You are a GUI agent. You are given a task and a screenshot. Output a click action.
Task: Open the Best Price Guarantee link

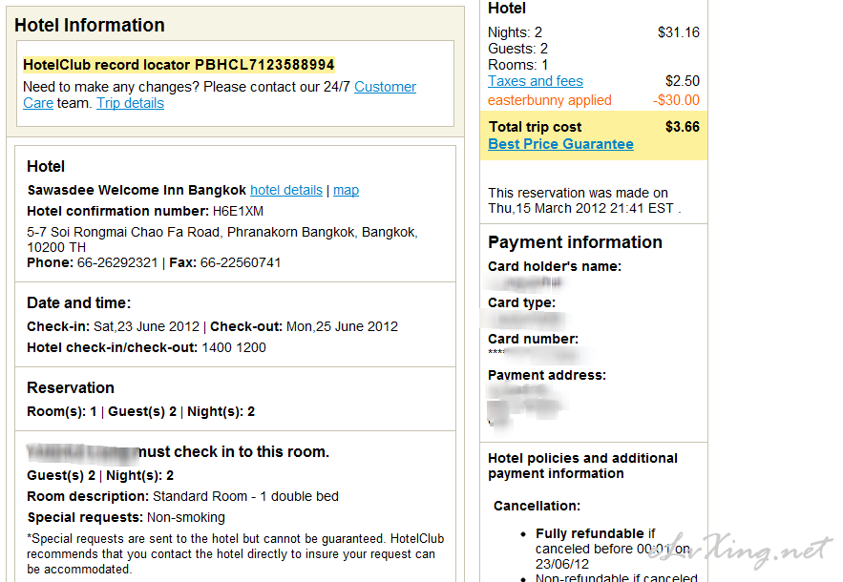tap(560, 144)
